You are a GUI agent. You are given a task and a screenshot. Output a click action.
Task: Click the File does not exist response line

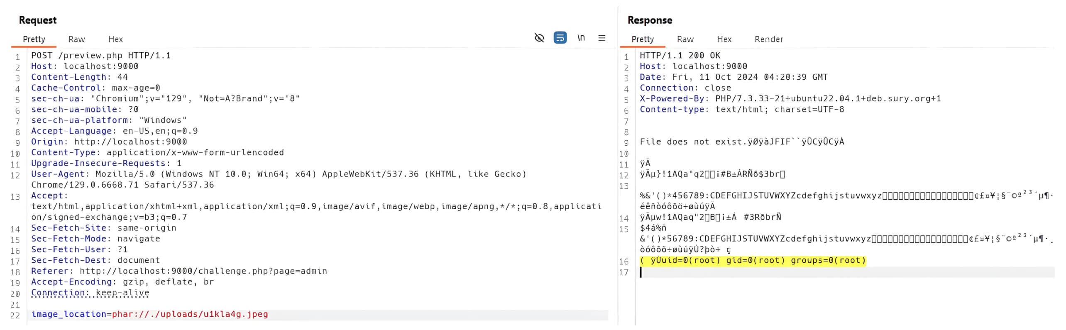coord(742,142)
